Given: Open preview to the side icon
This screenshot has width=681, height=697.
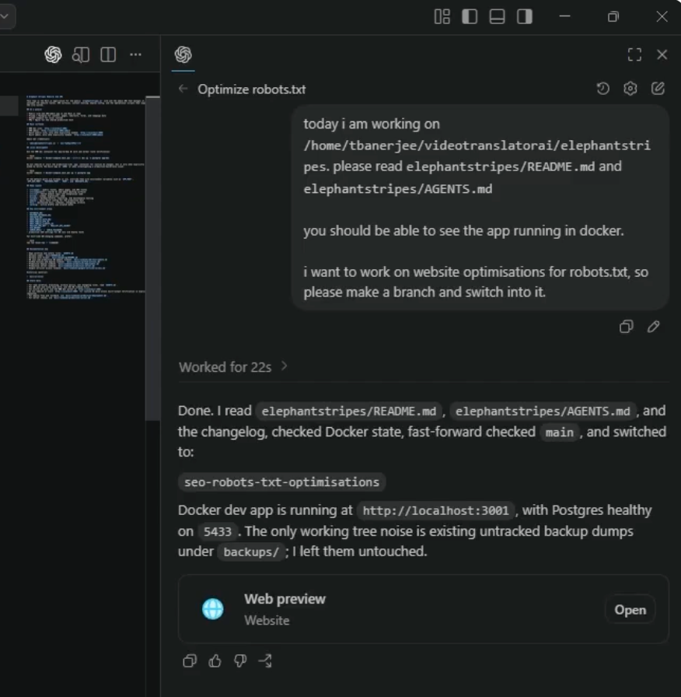Looking at the screenshot, I should point(81,54).
